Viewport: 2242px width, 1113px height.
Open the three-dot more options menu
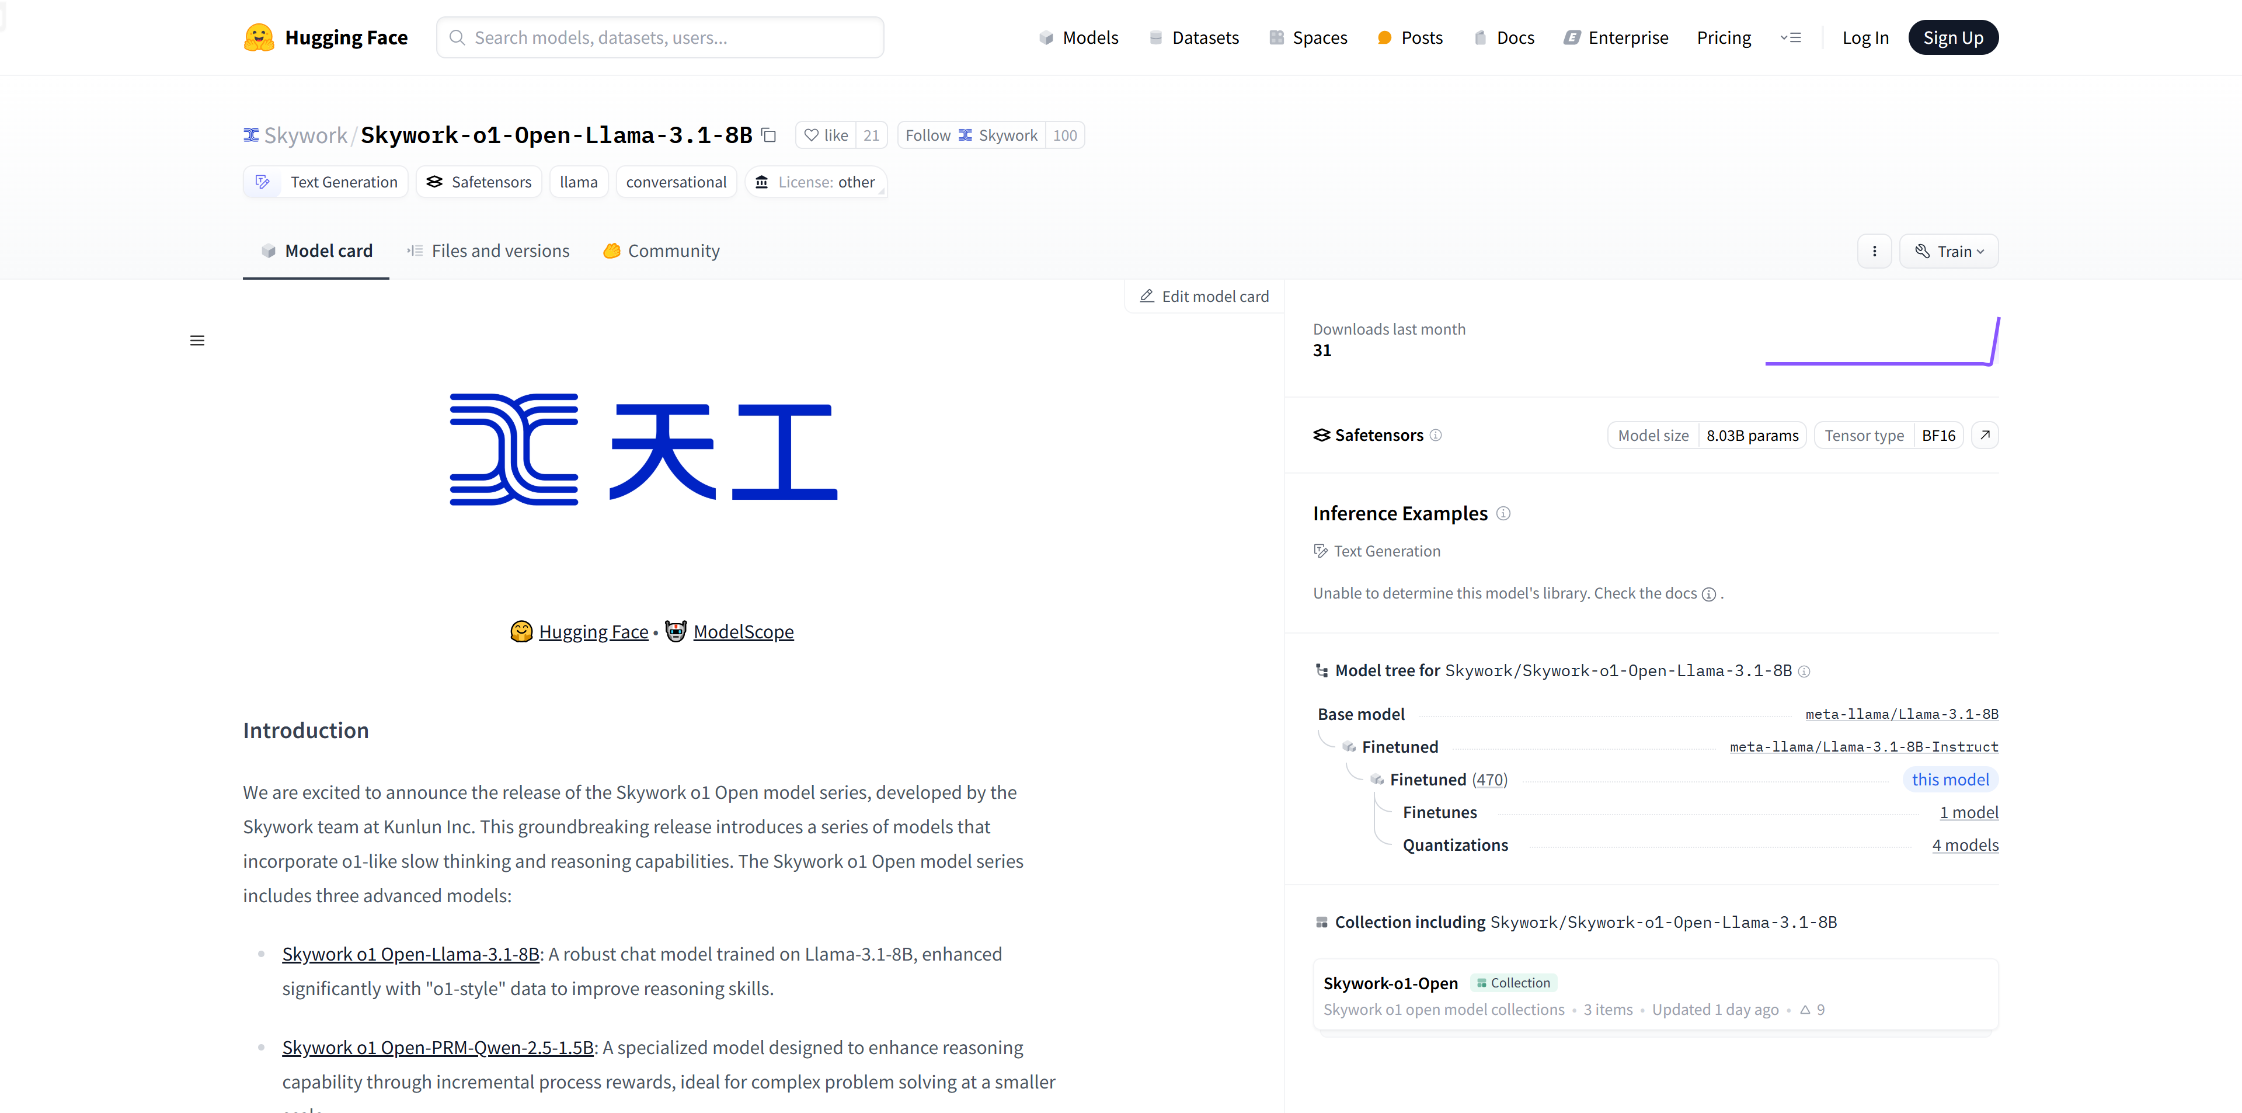1874,252
